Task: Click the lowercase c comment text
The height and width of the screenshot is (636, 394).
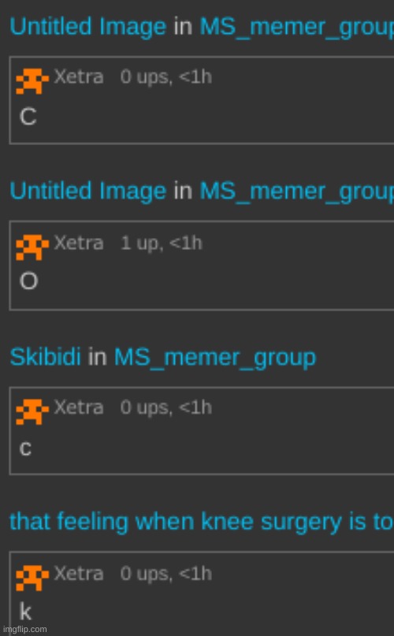Action: 25,448
